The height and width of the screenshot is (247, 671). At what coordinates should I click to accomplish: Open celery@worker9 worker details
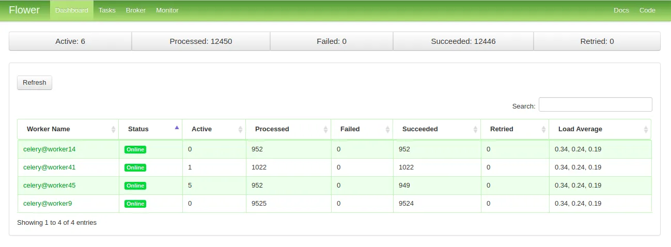point(48,204)
